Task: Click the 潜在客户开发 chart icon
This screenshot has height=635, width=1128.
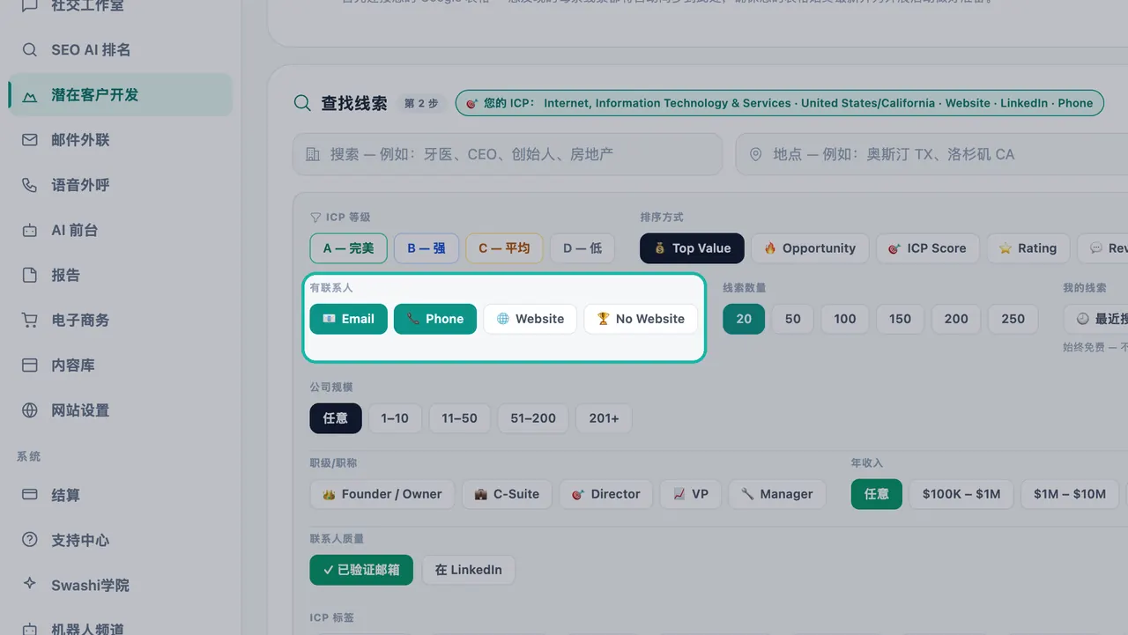Action: point(30,95)
